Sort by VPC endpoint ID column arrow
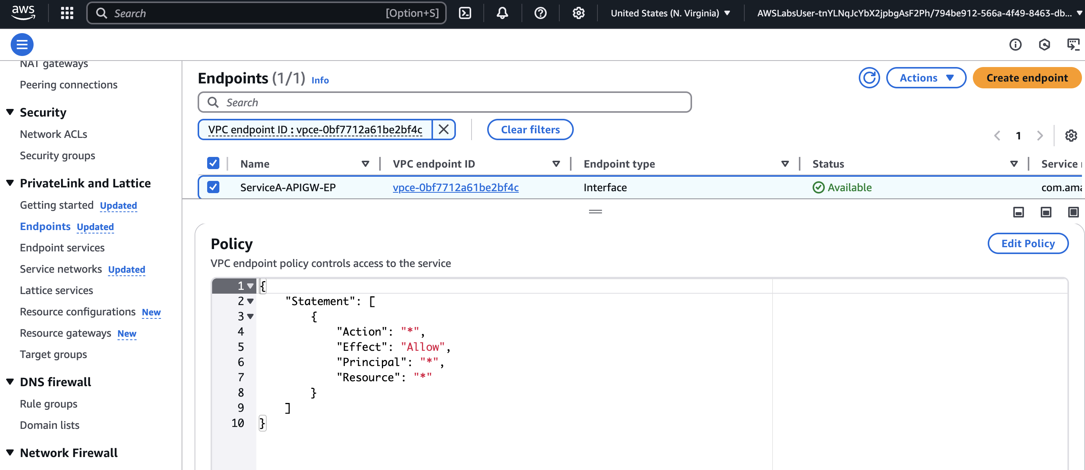1085x470 pixels. tap(556, 163)
